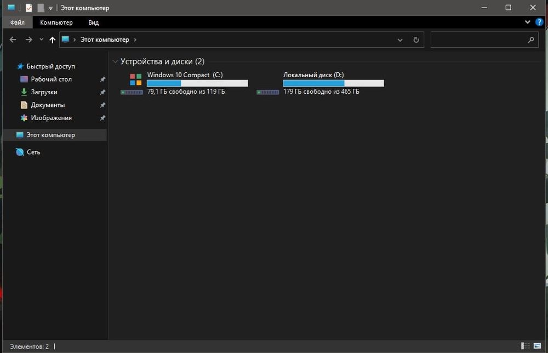Refresh the current folder view
The height and width of the screenshot is (353, 548).
[x=416, y=40]
